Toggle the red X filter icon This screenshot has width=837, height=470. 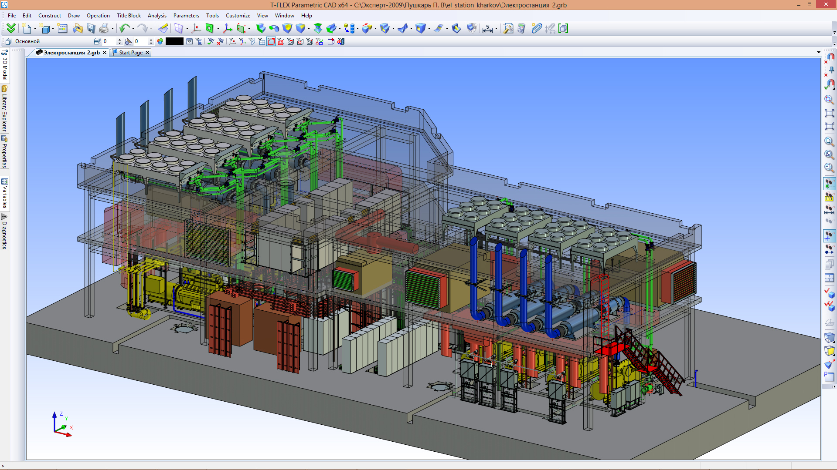[x=221, y=41]
